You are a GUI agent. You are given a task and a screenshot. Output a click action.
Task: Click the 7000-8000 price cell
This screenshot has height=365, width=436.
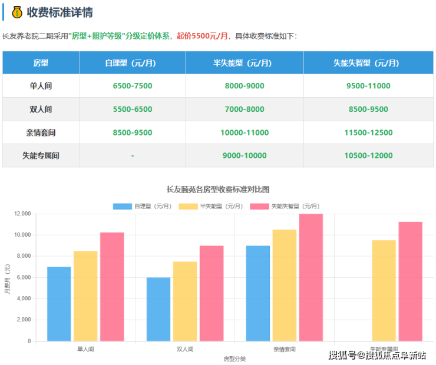[245, 109]
